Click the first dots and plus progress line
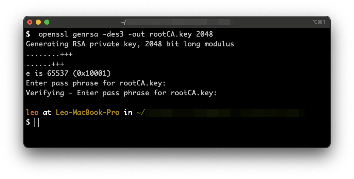The image size is (354, 179). [49, 54]
